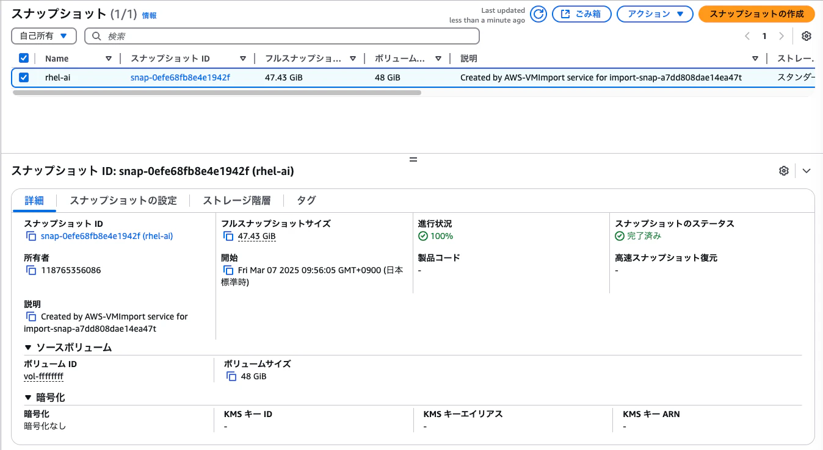Sort by Name column arrow
This screenshot has height=450, width=823.
(x=109, y=59)
